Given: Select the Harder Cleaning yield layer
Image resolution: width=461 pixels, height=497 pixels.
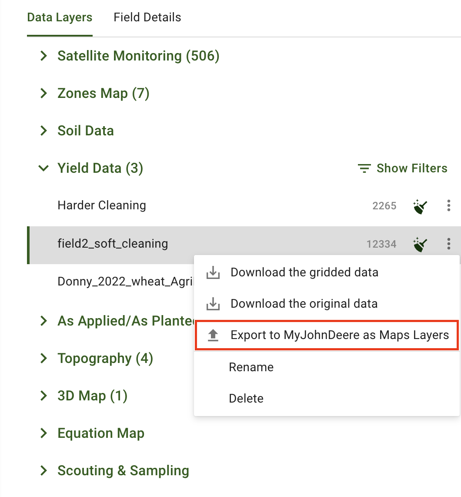Looking at the screenshot, I should (x=102, y=205).
